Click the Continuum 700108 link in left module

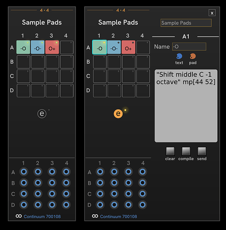pyautogui.click(x=42, y=217)
